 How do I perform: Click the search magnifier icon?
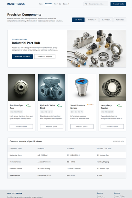coord(86,4)
